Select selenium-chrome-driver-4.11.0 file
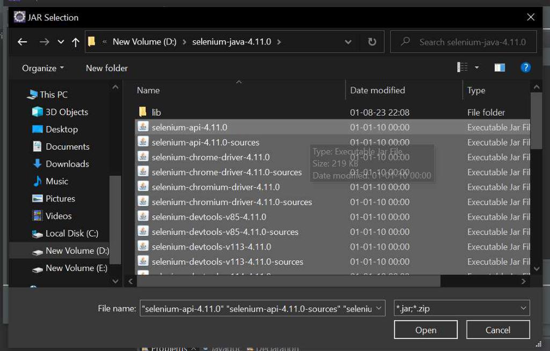550x351 pixels. (x=332, y=157)
